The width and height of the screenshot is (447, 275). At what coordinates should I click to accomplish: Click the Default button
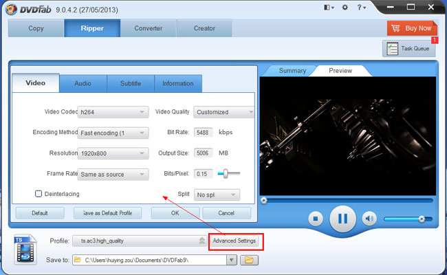click(40, 213)
